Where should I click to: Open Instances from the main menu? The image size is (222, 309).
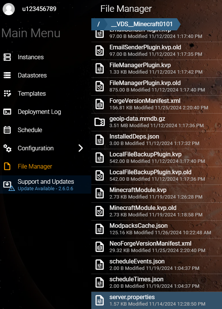point(31,57)
